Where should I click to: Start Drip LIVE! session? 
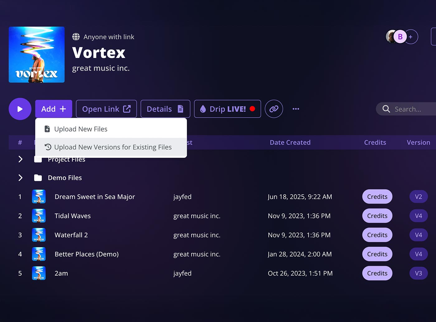pos(227,109)
